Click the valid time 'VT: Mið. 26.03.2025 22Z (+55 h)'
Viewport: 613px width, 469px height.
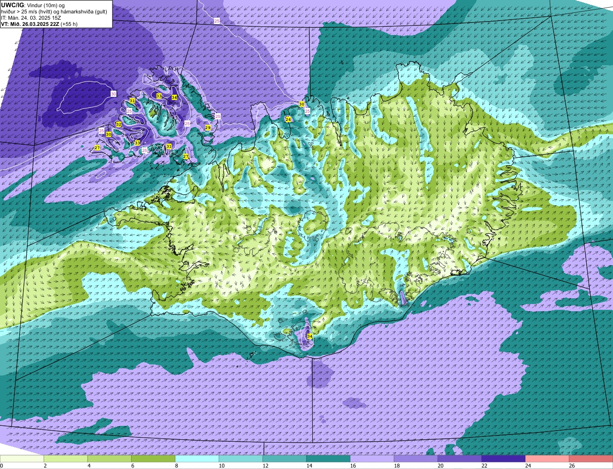39,24
